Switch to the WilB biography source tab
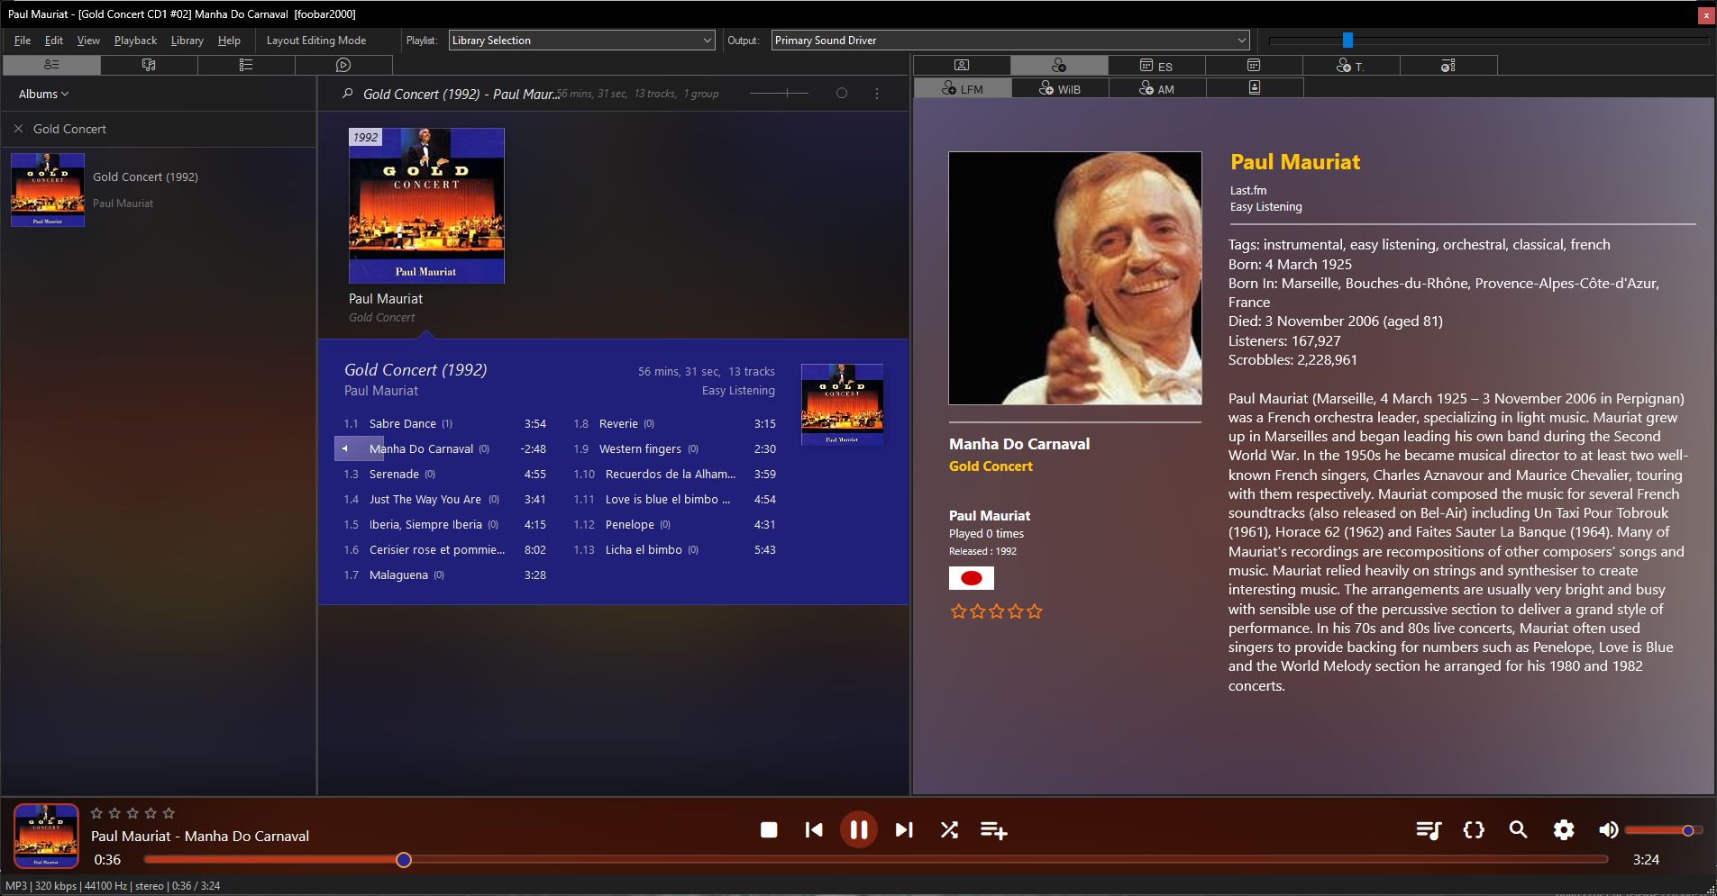This screenshot has width=1717, height=896. pos(1060,87)
